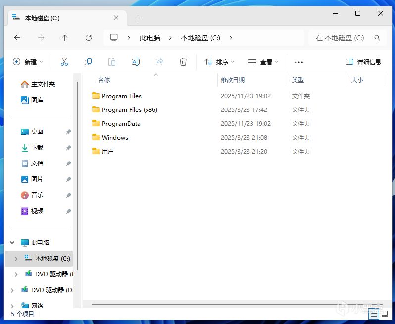Screen dimensions: 395x324
Task: Sort by the 修改日期 column header
Action: 233,80
